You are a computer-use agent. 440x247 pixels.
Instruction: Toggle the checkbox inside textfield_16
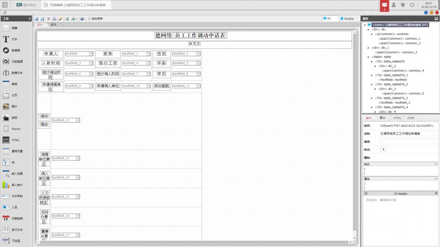(78, 216)
